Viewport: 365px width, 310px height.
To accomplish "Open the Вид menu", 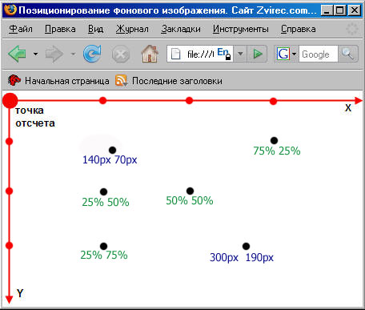I will pyautogui.click(x=95, y=29).
